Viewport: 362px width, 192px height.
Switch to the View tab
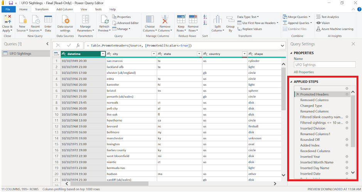click(84, 9)
